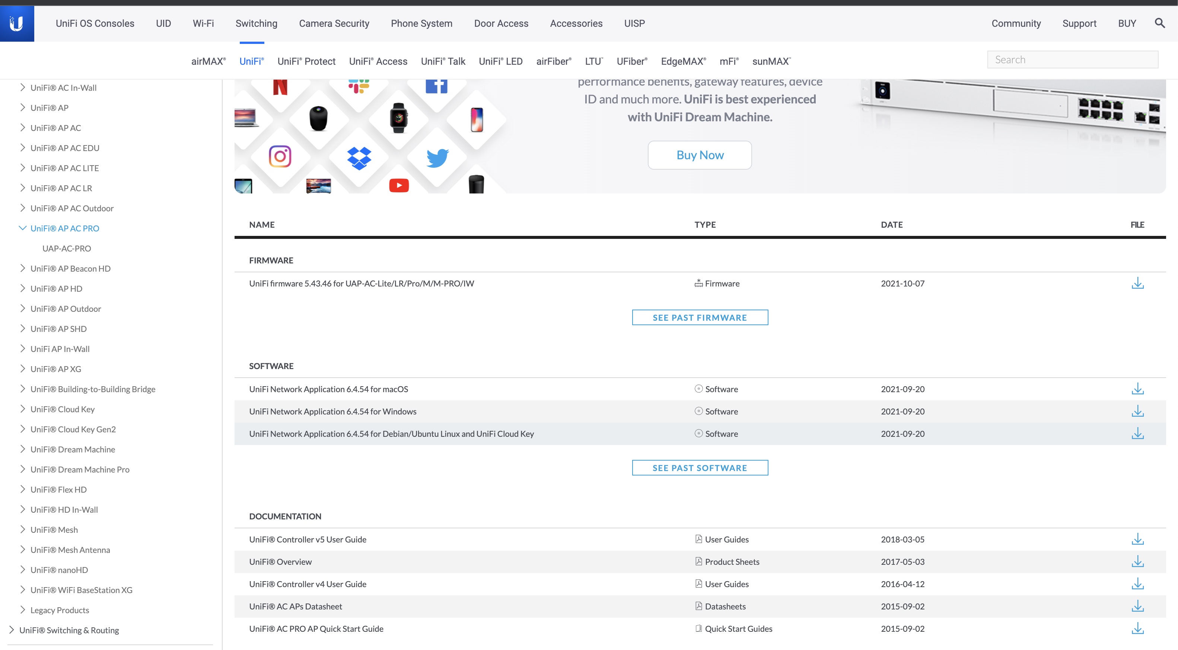Select UniFi AP HD in sidebar
This screenshot has width=1178, height=650.
[56, 288]
